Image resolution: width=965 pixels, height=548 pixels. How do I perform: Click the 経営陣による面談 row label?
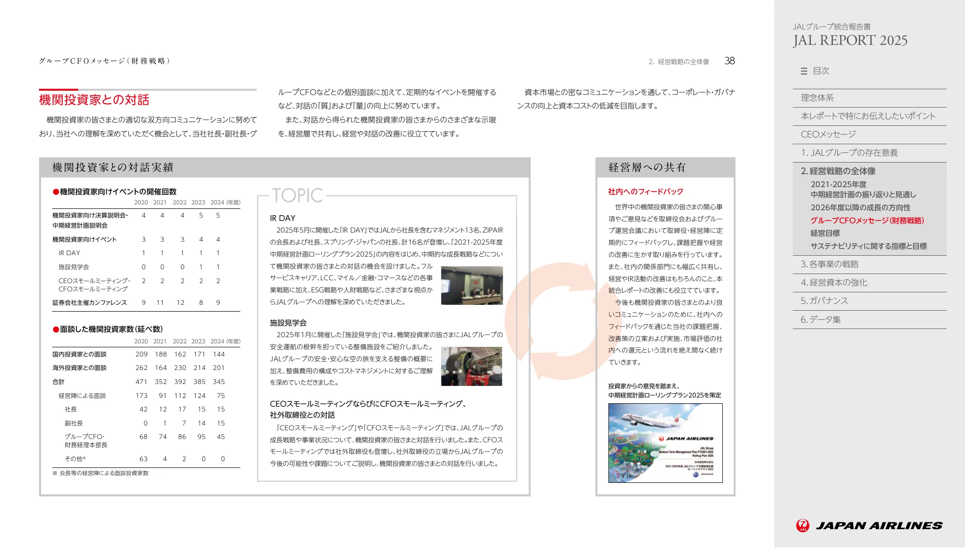coord(82,396)
